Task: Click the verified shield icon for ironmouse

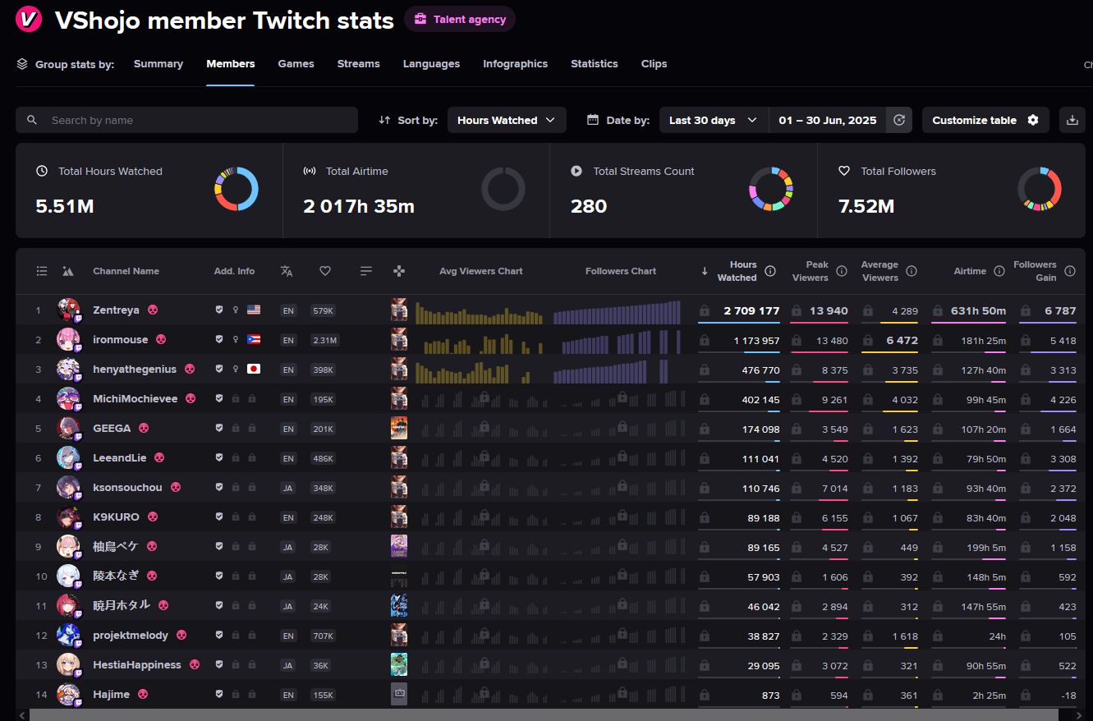Action: 219,340
